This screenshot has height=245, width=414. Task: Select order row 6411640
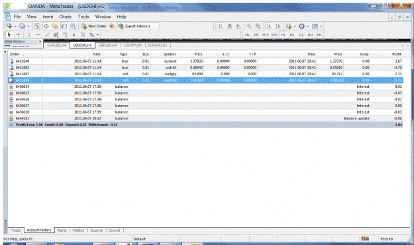coord(205,61)
